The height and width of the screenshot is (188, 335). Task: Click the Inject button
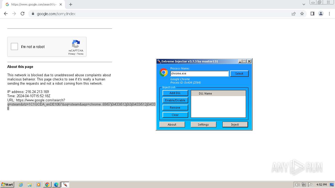[235, 125]
